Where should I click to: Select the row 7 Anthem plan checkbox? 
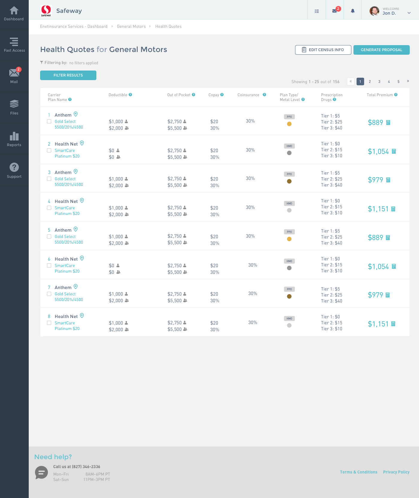[x=49, y=294]
